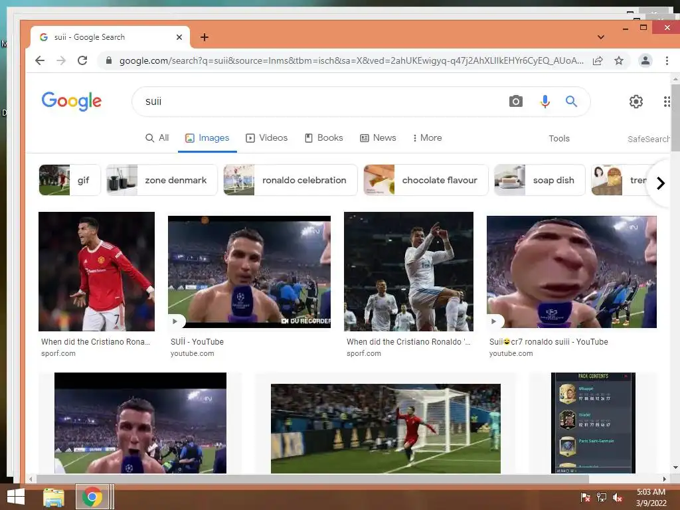Start voice search with microphone icon

pyautogui.click(x=545, y=102)
